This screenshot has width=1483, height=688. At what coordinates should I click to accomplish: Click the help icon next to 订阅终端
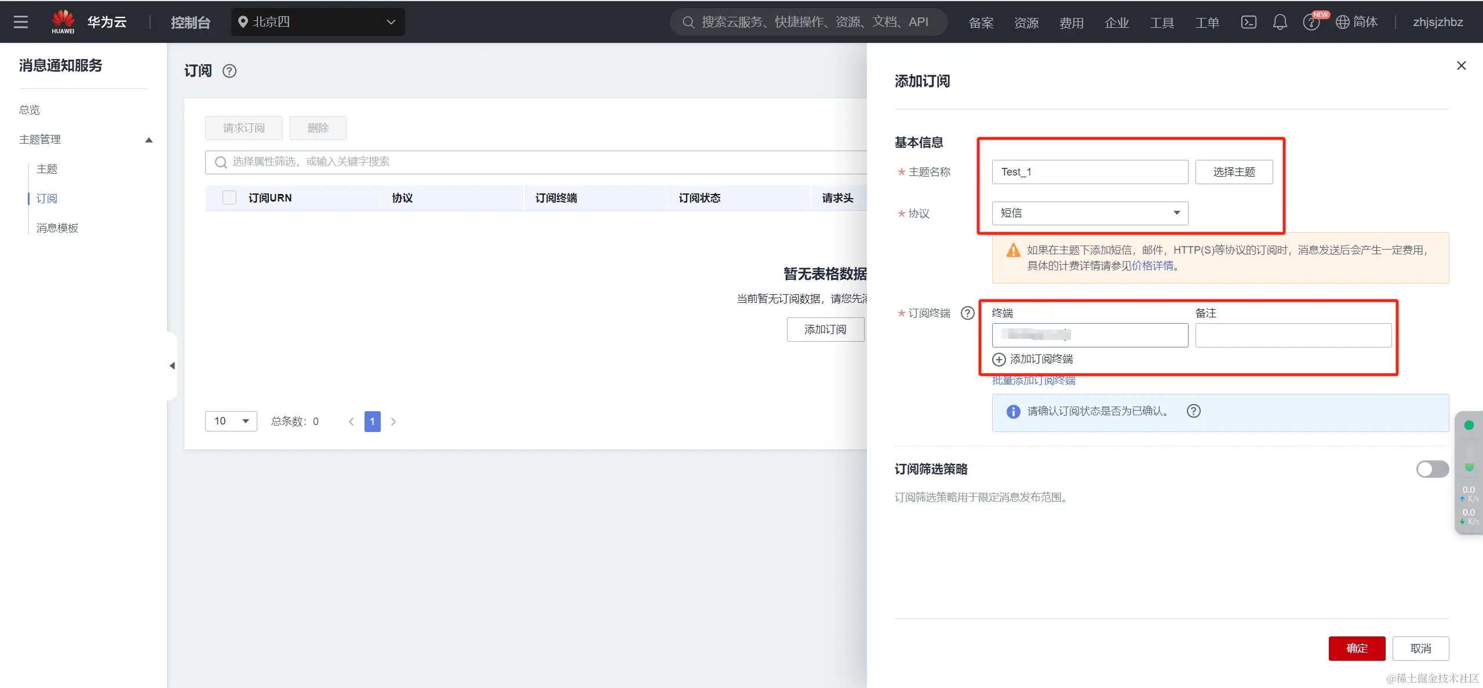point(967,313)
